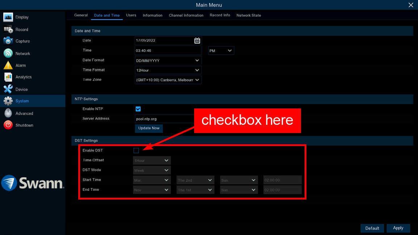Open the calendar date picker icon

pos(197,40)
